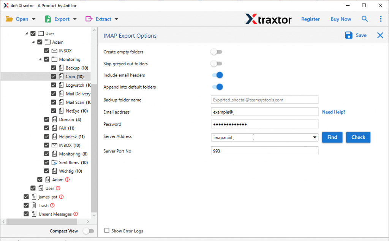
Task: Click the Find button
Action: tap(332, 137)
